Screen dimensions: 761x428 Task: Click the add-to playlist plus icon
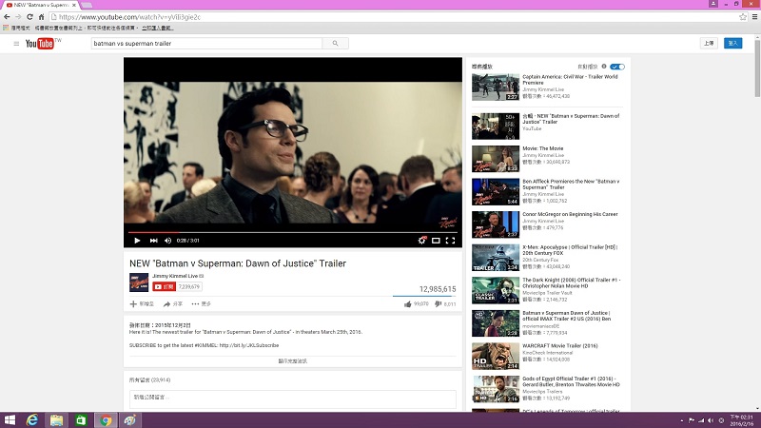click(x=133, y=303)
